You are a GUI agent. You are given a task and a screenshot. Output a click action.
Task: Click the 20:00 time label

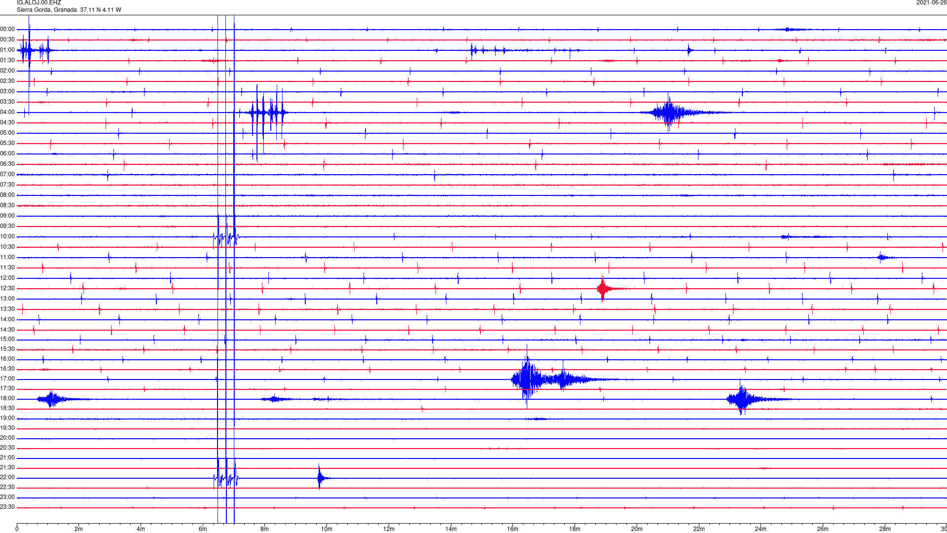(7, 438)
